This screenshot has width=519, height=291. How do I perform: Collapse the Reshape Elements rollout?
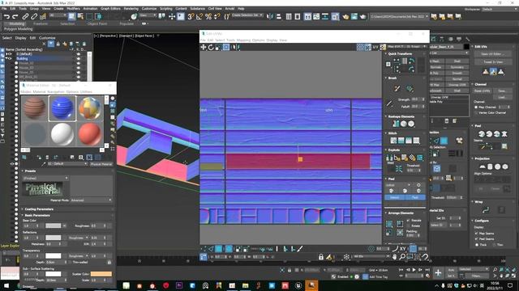click(x=386, y=116)
